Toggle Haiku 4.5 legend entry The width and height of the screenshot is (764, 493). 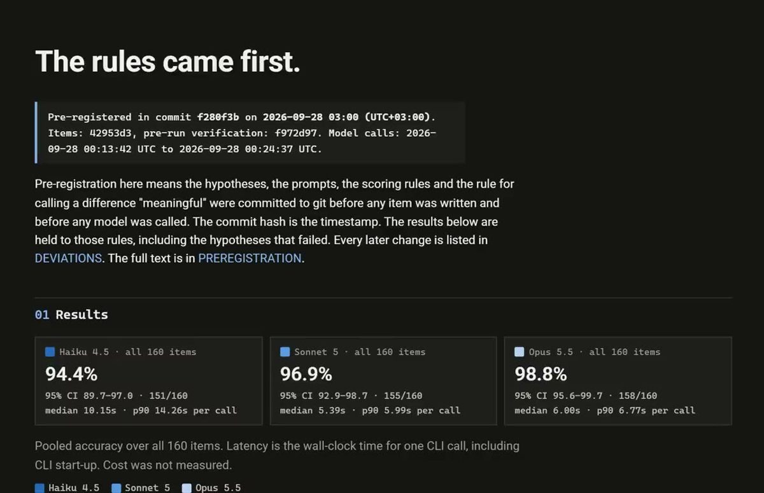click(x=67, y=488)
